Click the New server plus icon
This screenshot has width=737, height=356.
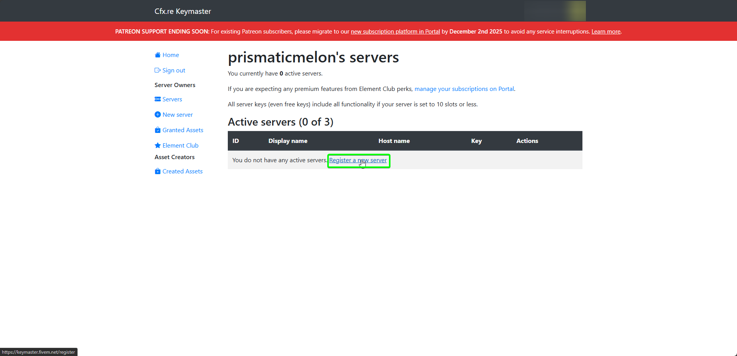click(157, 114)
